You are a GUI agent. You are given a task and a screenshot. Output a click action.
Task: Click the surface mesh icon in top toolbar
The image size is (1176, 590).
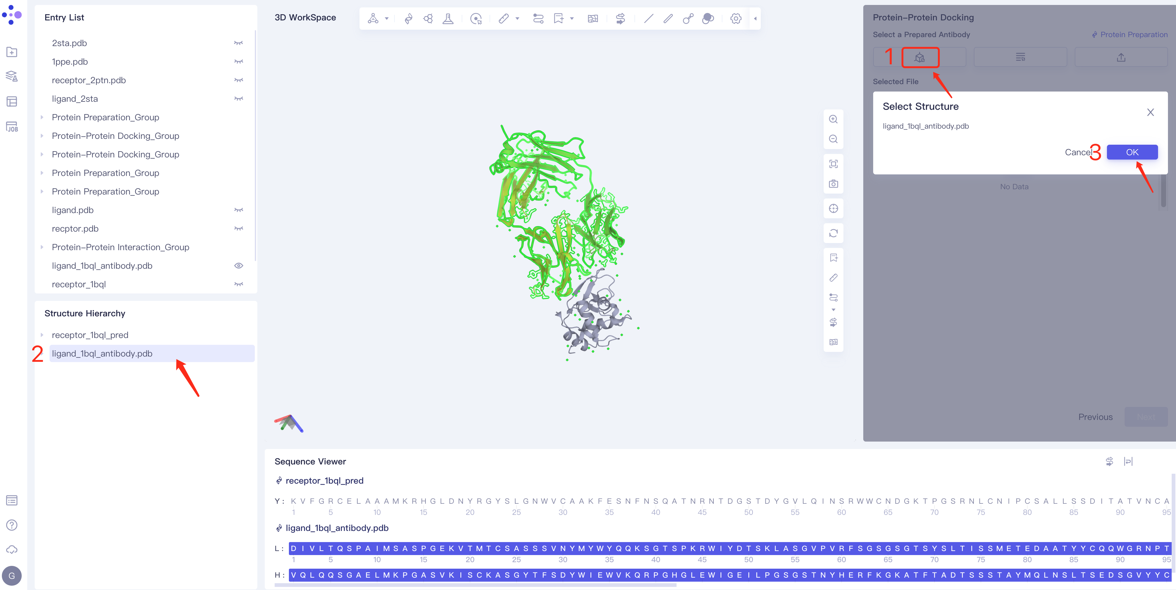[x=593, y=18]
